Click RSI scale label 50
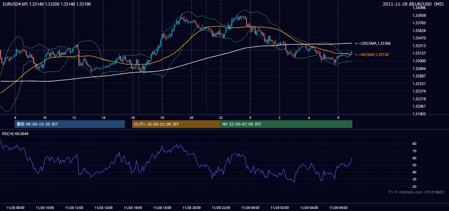The height and width of the screenshot is (211, 449). [x=415, y=165]
